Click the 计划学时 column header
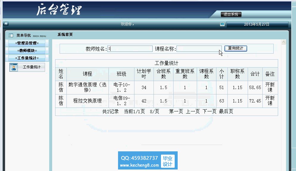Viewport: 296px width, 171px height. pos(144,74)
